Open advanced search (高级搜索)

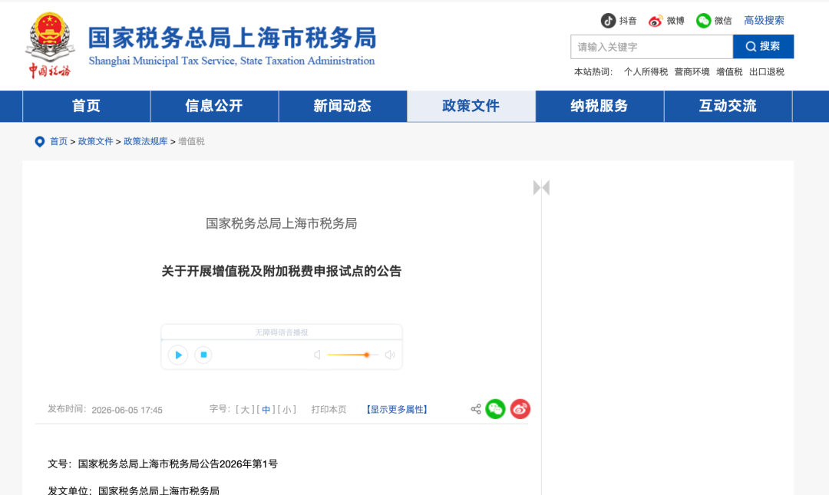pos(764,21)
